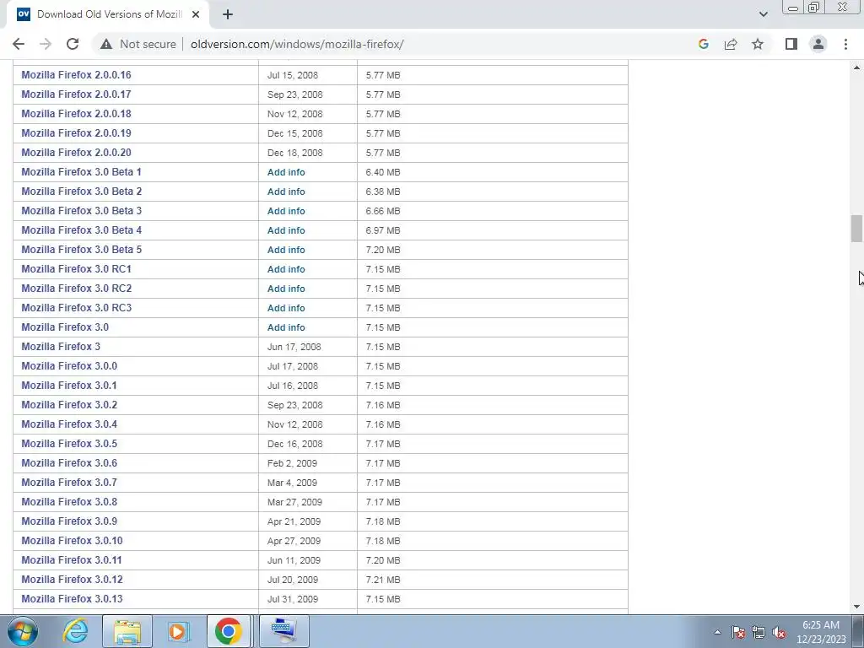This screenshot has width=864, height=648.
Task: Select the date Apr 21, 2009
Action: (x=294, y=521)
